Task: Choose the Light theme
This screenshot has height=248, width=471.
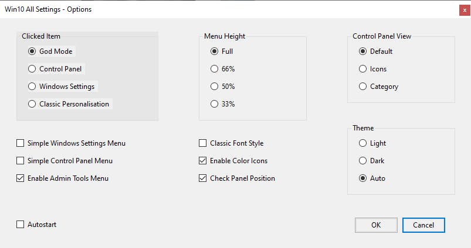Action: (x=363, y=143)
